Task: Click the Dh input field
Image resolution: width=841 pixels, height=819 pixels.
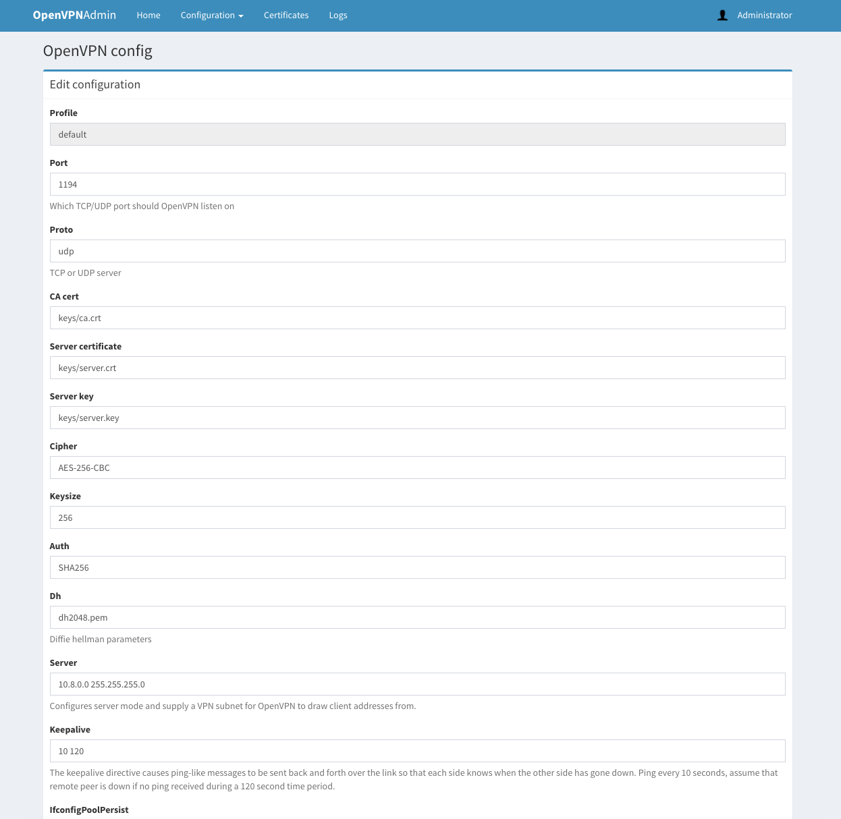Action: [x=417, y=617]
